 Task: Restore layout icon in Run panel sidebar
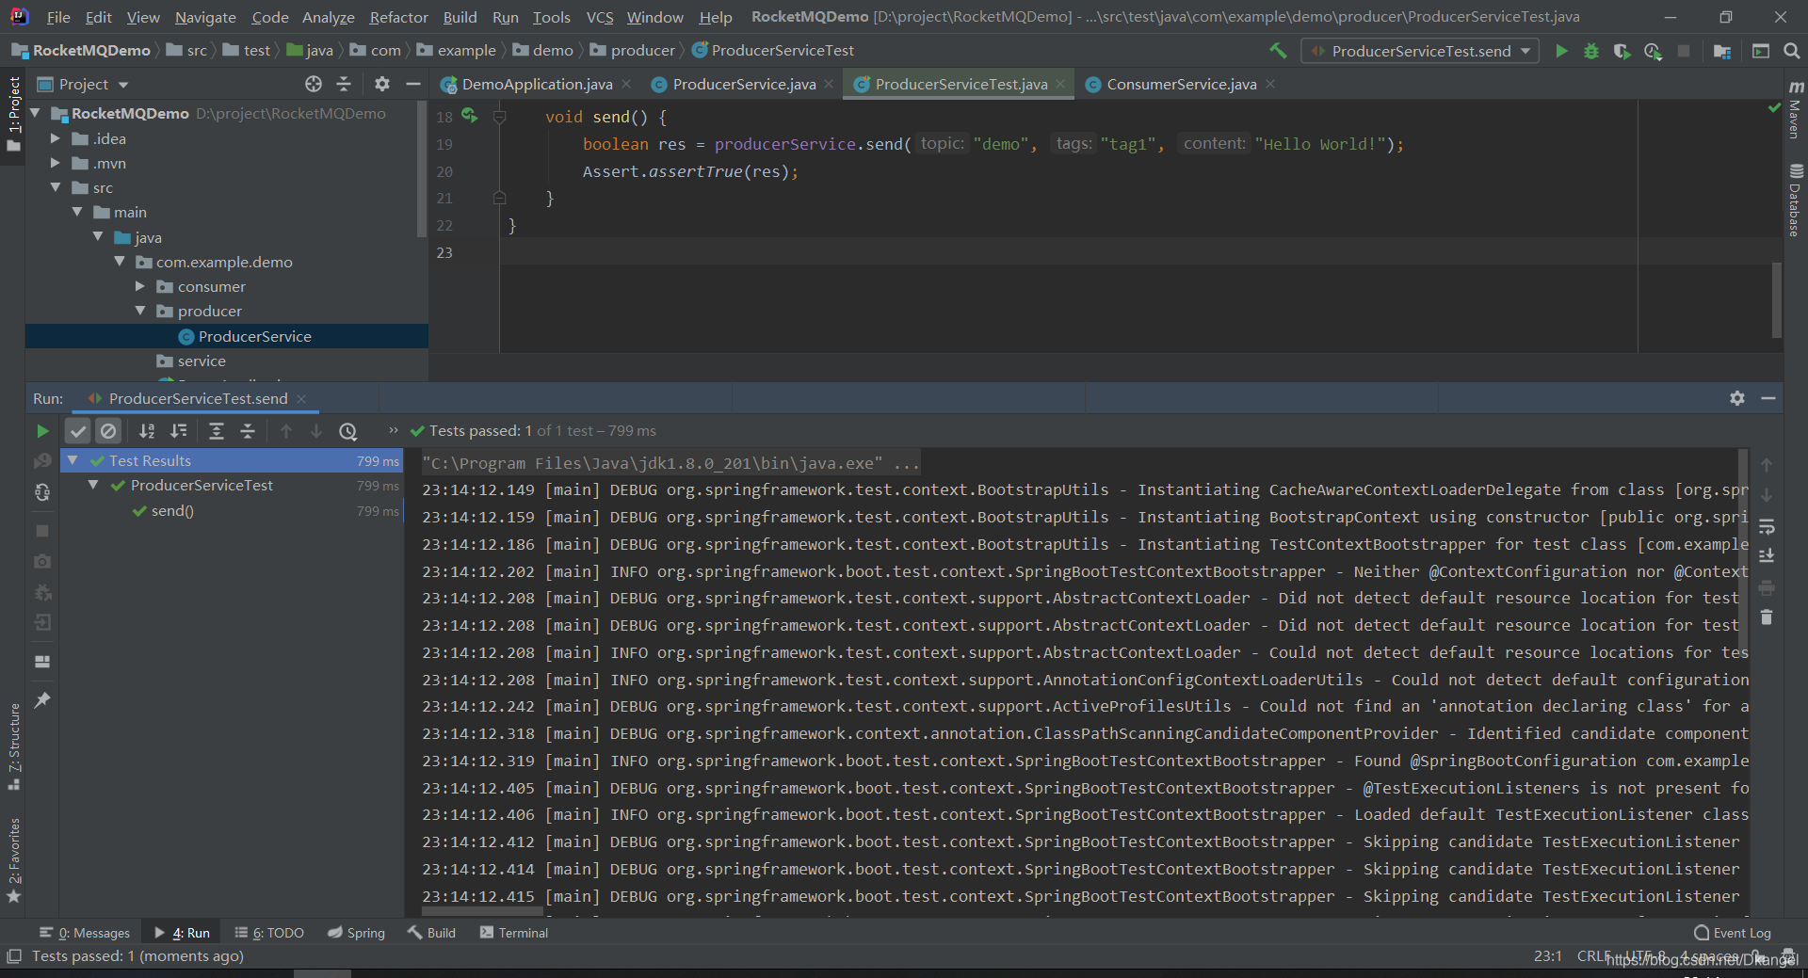tap(42, 662)
